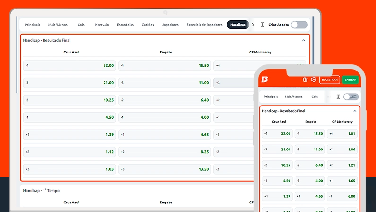
Task: Tap Cruz Azul -3 odds 21.00 on phone
Action: click(x=277, y=149)
